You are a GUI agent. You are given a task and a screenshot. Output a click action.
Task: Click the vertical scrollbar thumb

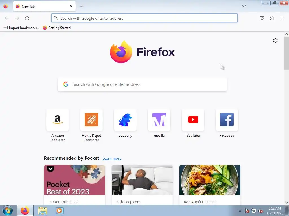286,53
